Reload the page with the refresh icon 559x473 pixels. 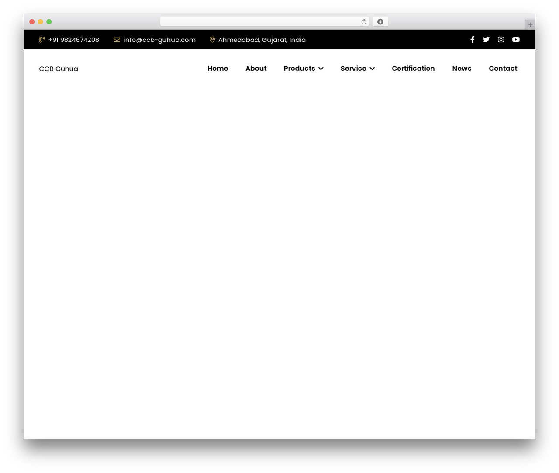[364, 22]
